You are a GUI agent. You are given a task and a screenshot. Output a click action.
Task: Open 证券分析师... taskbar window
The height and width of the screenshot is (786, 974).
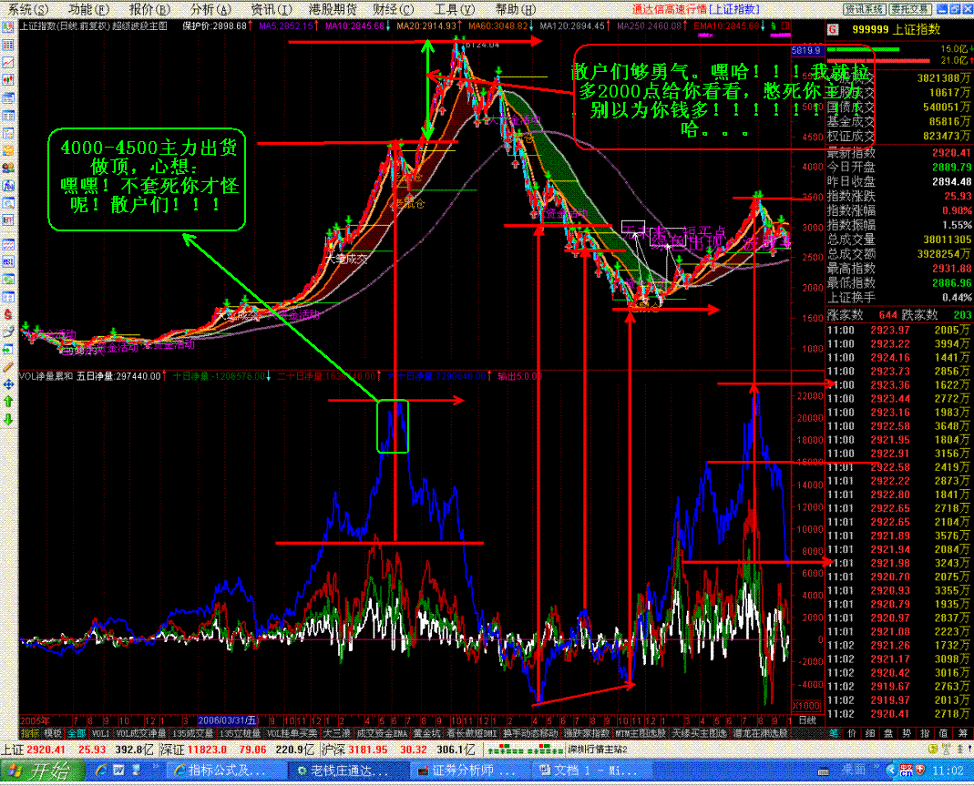(x=471, y=771)
